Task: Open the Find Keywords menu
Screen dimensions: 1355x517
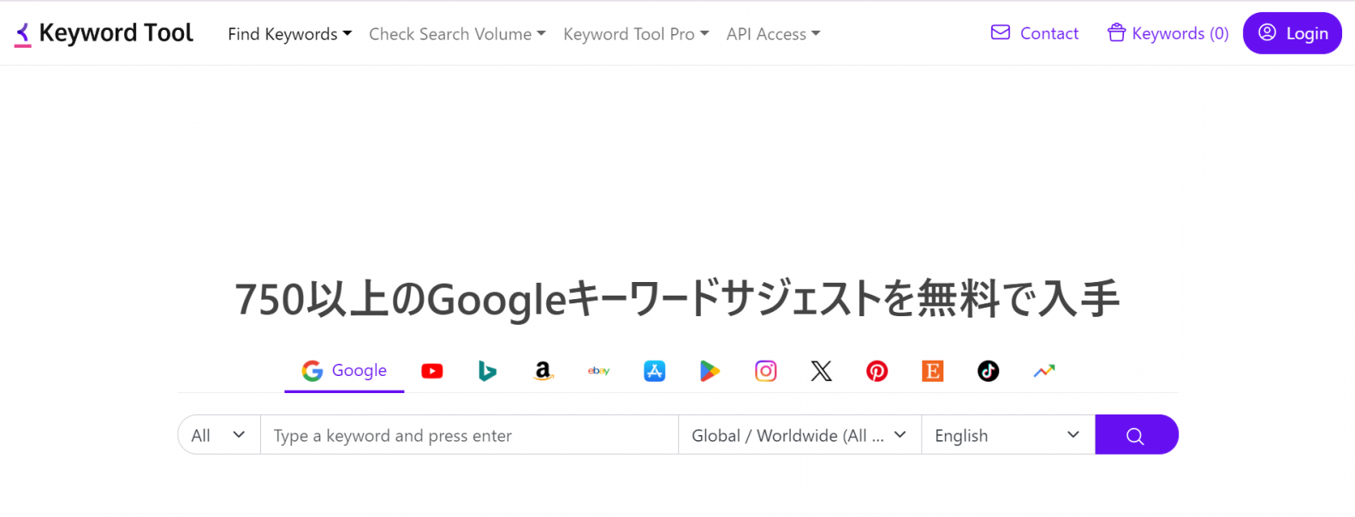Action: tap(289, 34)
